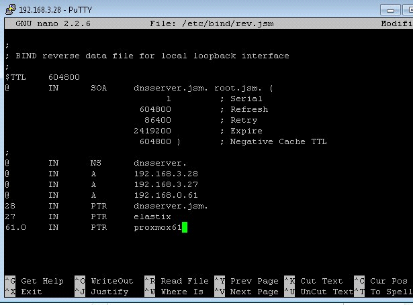413x305 pixels.
Task: Click the Refresh value 604800
Action: pyautogui.click(x=155, y=109)
